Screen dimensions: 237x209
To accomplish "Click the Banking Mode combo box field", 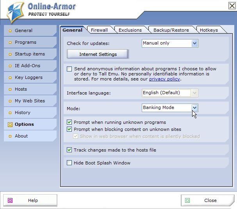I will 170,108.
